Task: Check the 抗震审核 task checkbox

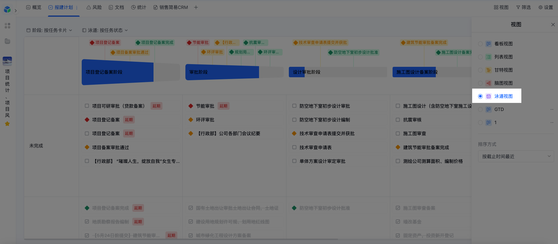Action: (x=398, y=120)
